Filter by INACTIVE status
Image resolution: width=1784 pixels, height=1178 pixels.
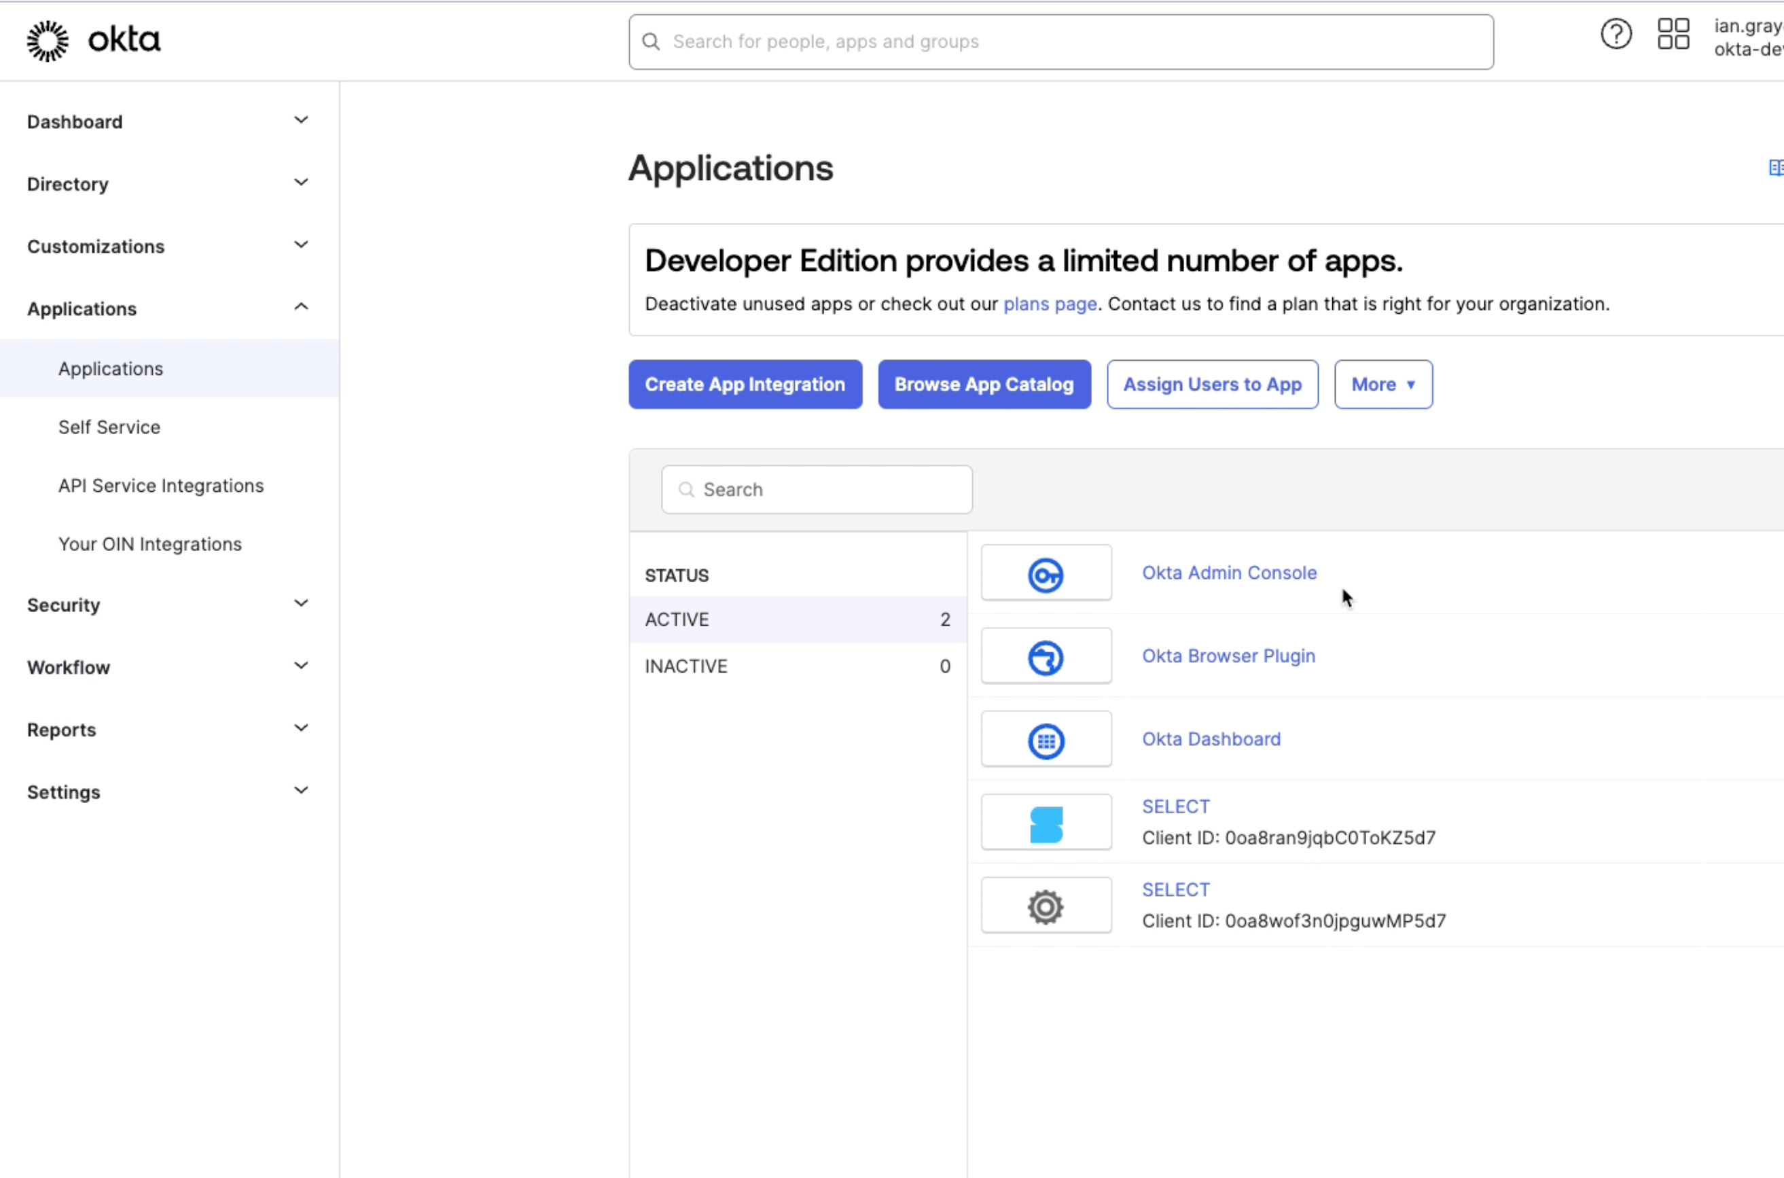(798, 666)
